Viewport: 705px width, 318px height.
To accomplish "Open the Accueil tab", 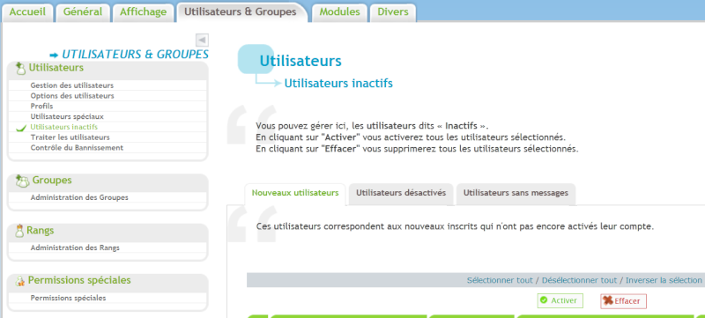I will pyautogui.click(x=27, y=12).
